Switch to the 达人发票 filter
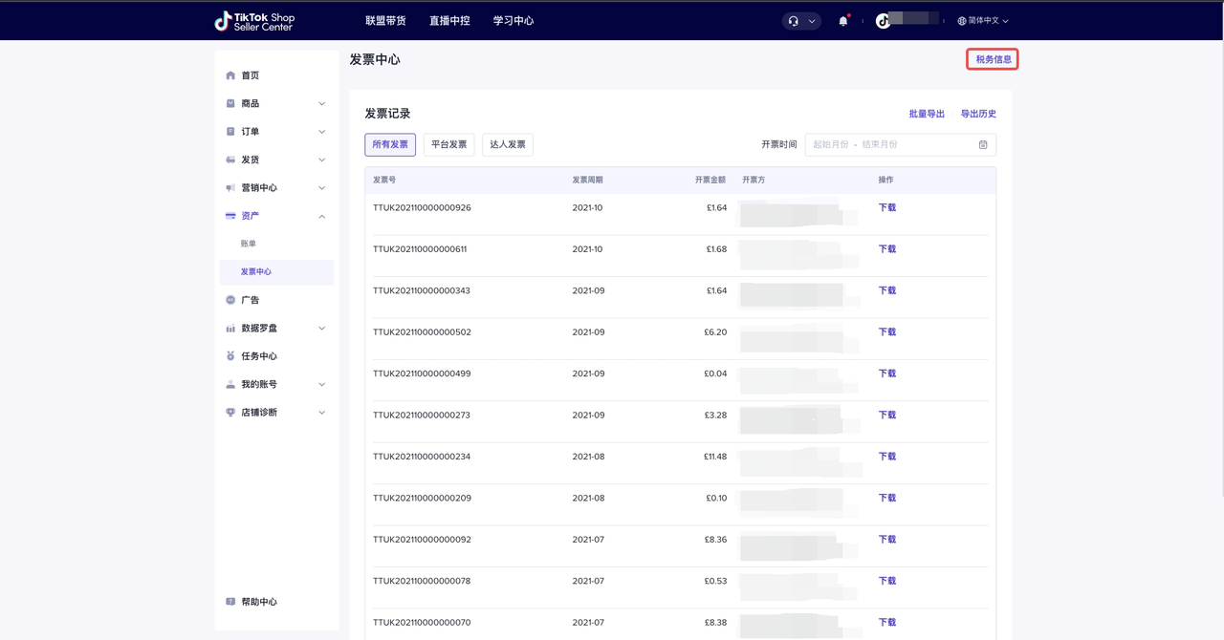The width and height of the screenshot is (1224, 640). click(x=508, y=144)
